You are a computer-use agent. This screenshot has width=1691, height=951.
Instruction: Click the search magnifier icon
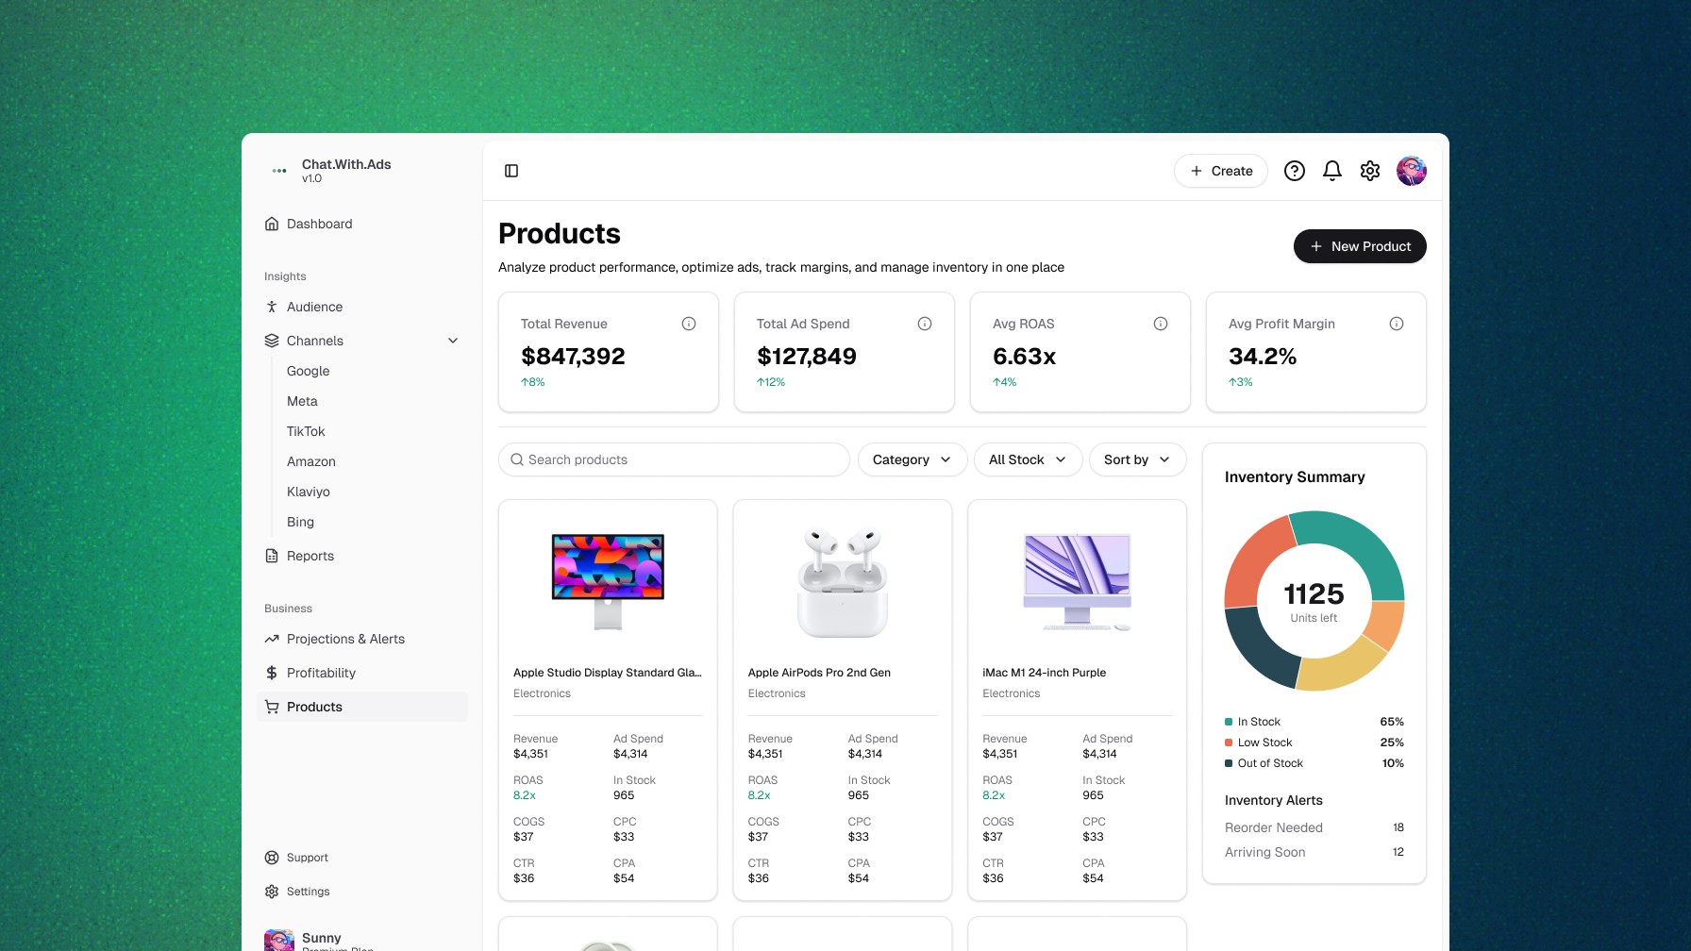(517, 459)
